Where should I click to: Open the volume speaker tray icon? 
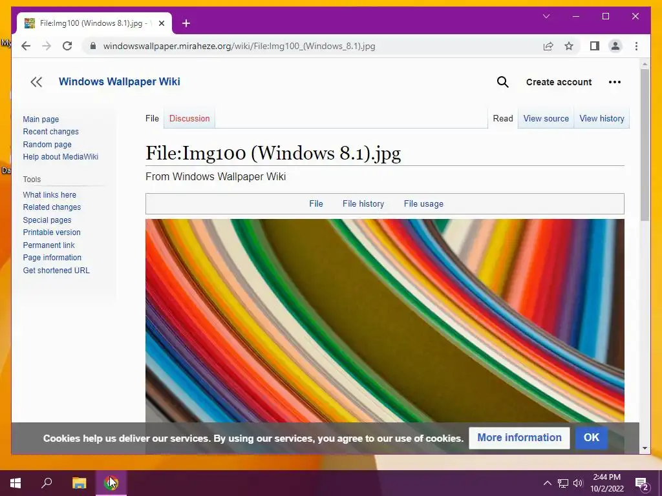pos(578,483)
